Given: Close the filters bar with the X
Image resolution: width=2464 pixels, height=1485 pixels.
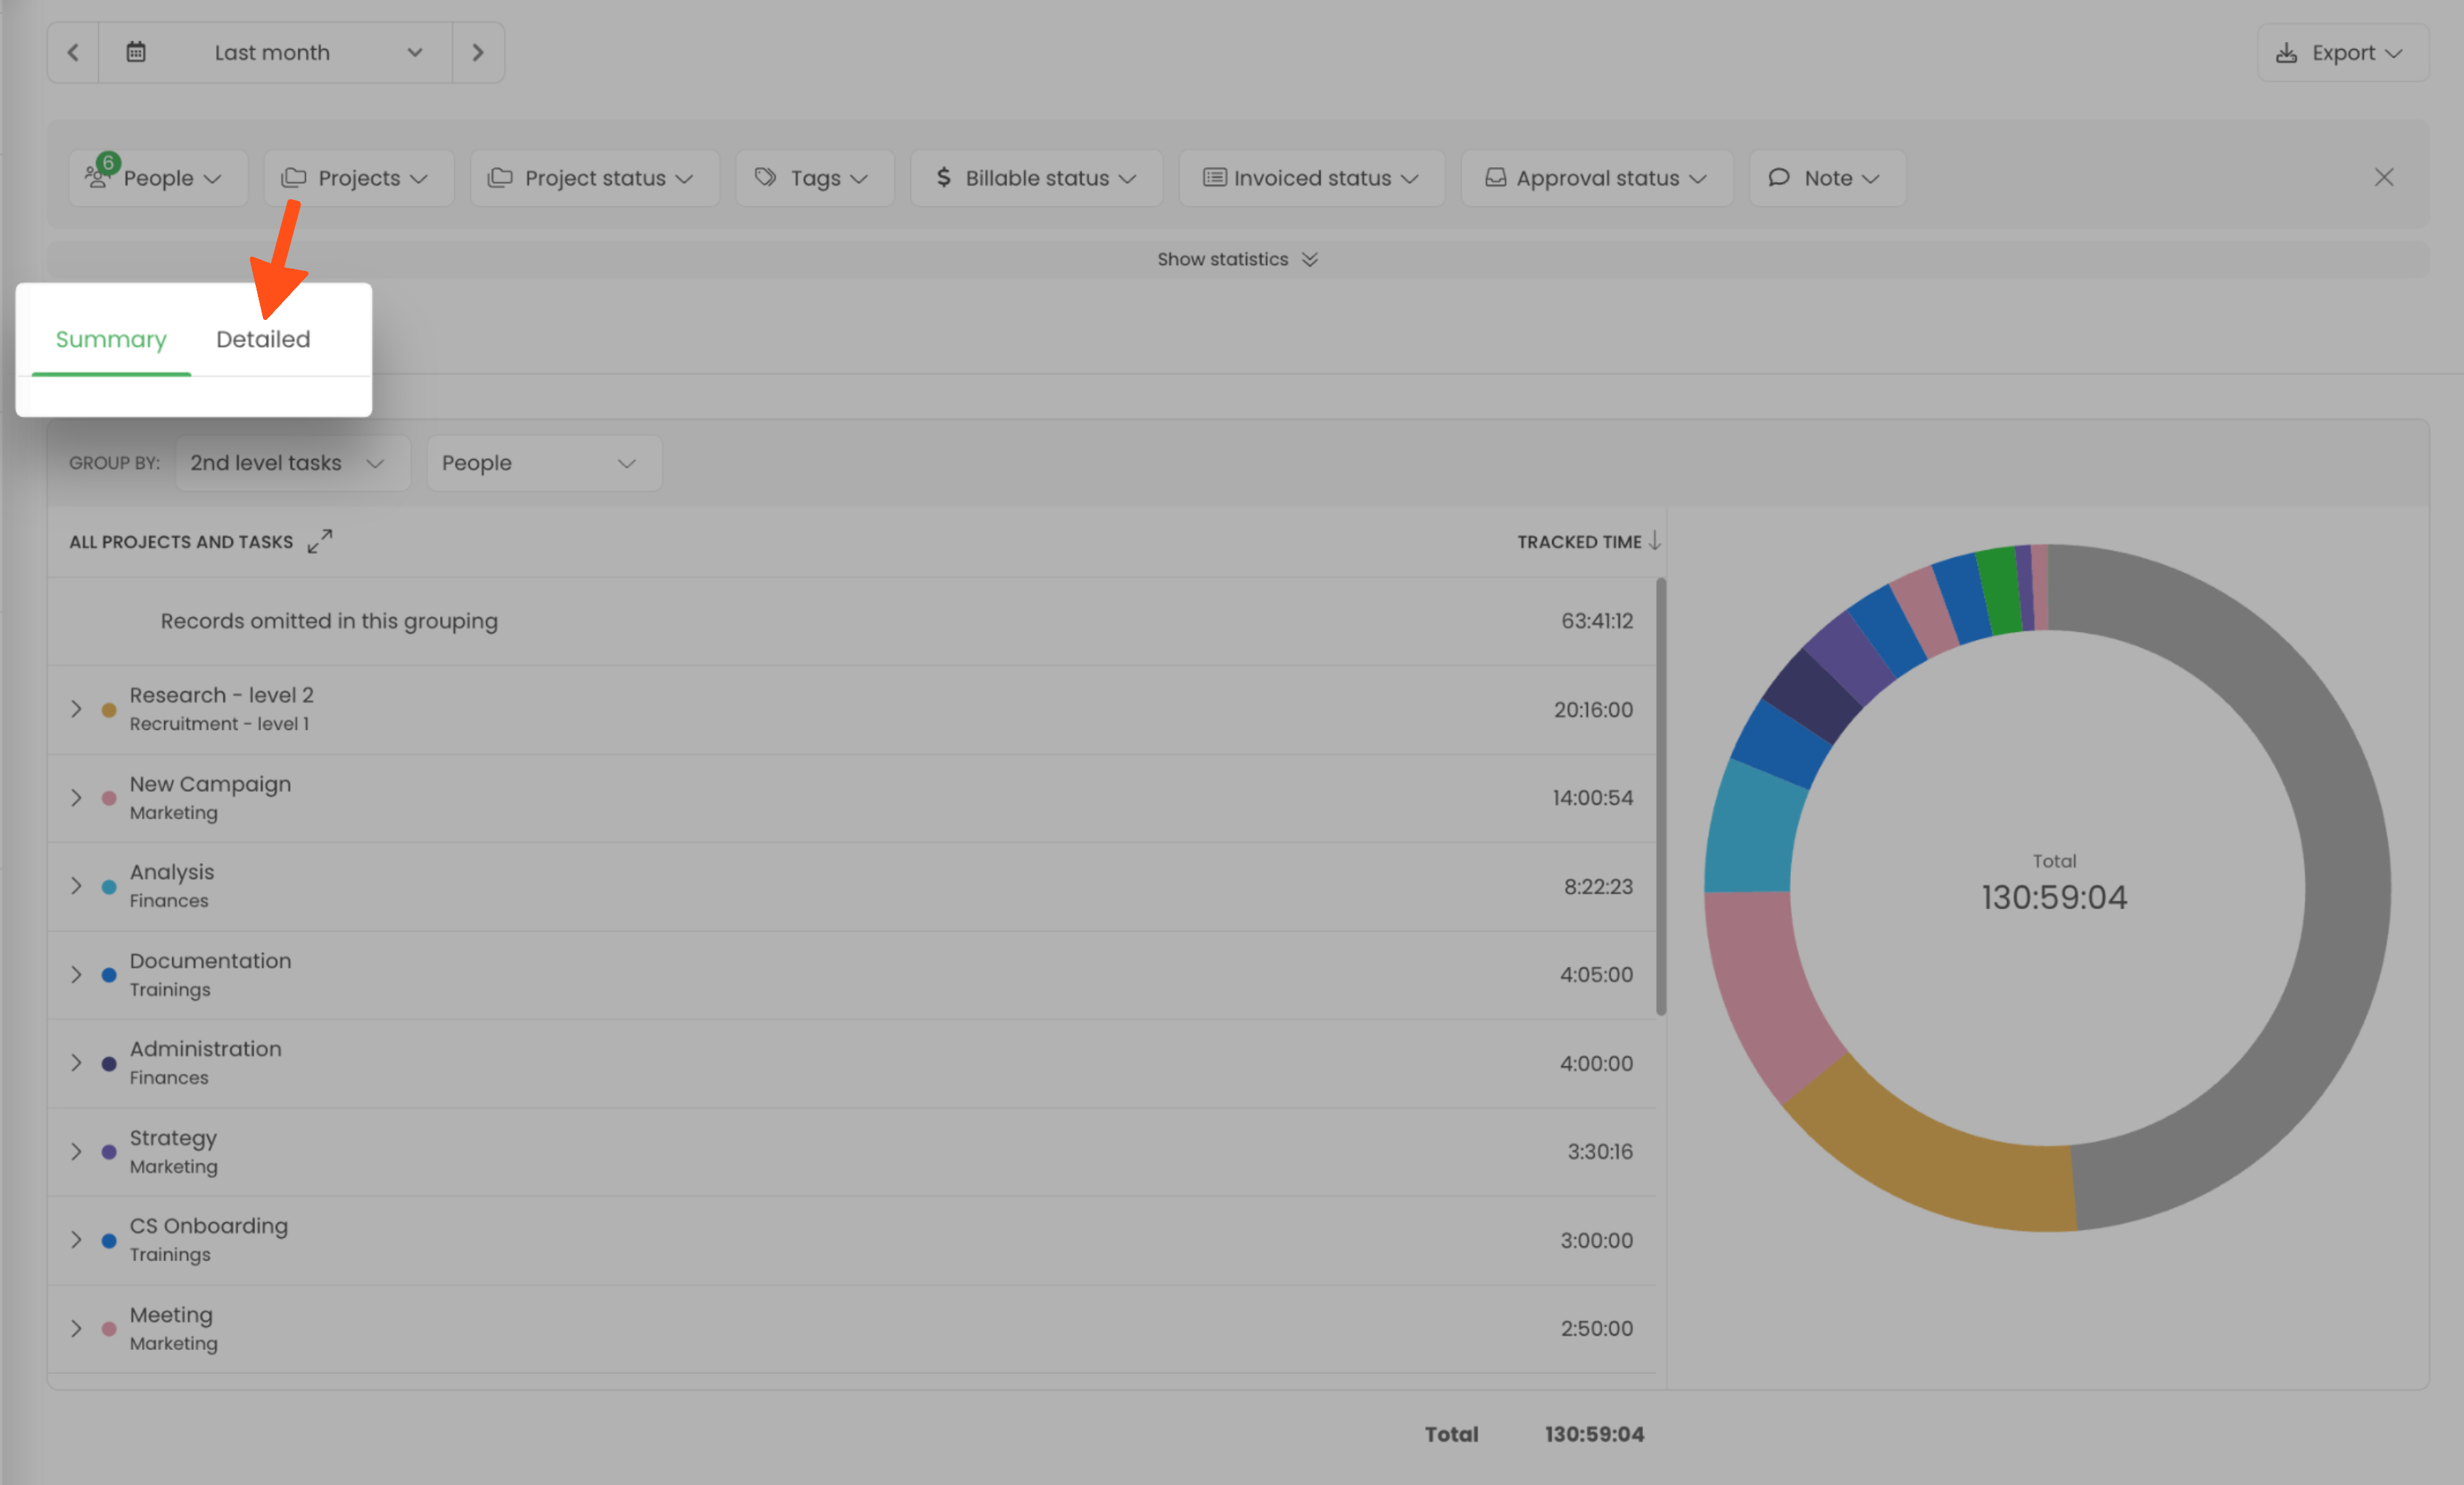Looking at the screenshot, I should point(2383,178).
